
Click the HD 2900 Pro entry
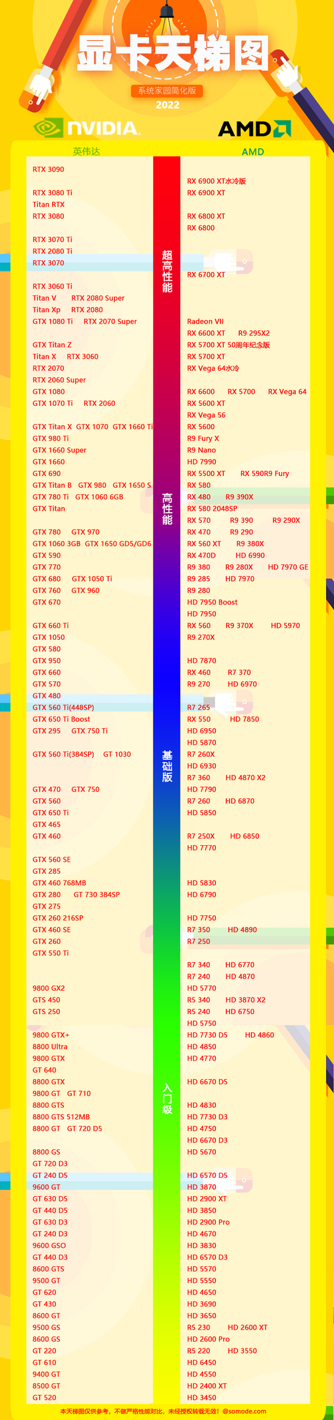(208, 1222)
